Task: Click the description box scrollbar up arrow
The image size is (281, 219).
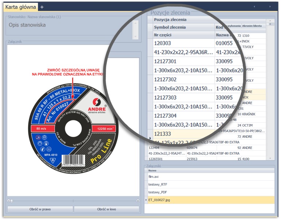Action: tap(135, 23)
